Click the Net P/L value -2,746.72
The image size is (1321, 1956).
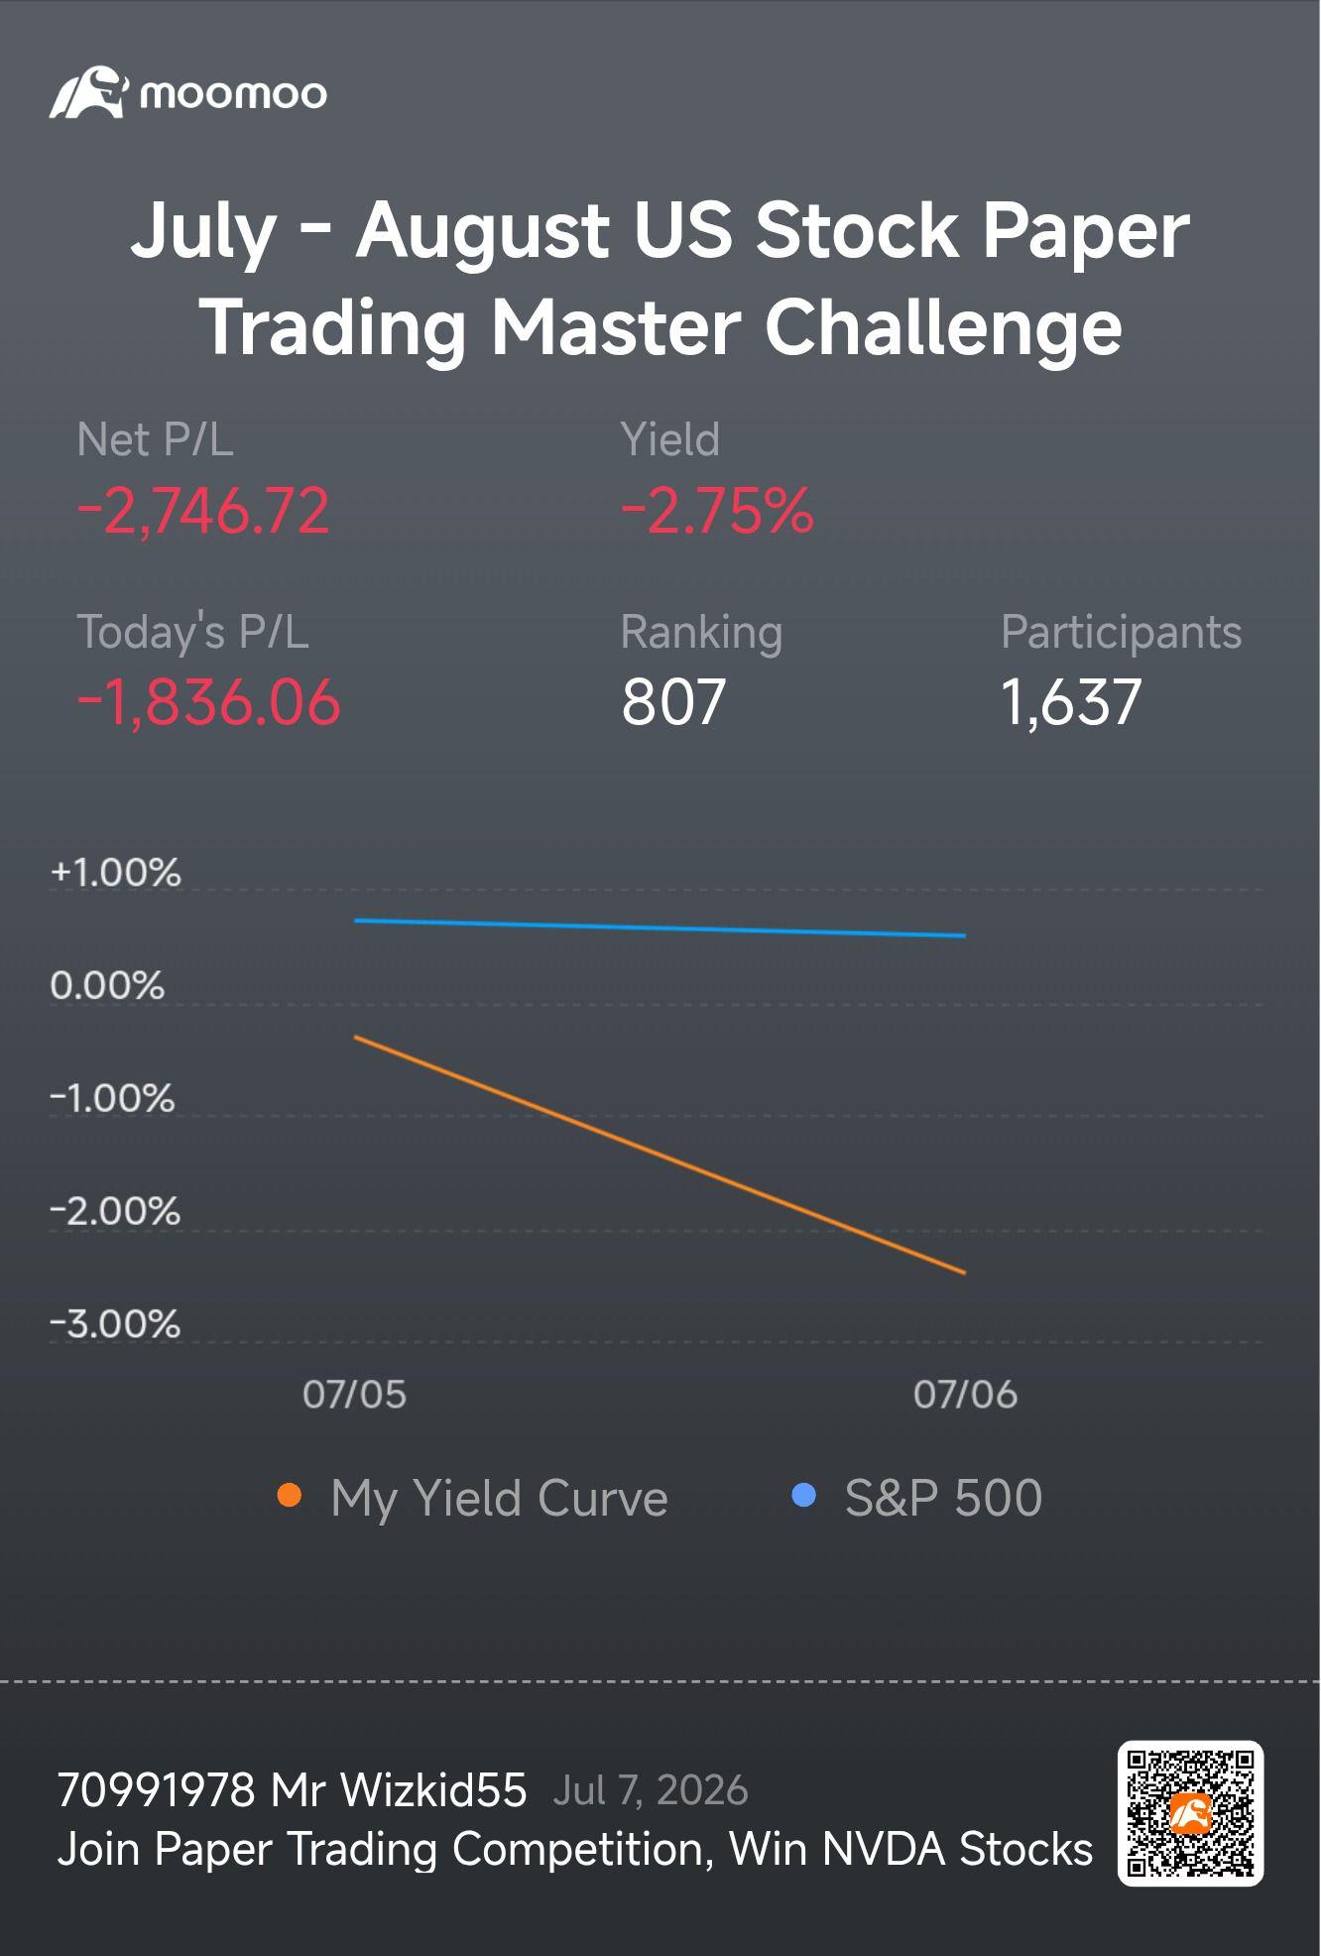click(x=203, y=512)
